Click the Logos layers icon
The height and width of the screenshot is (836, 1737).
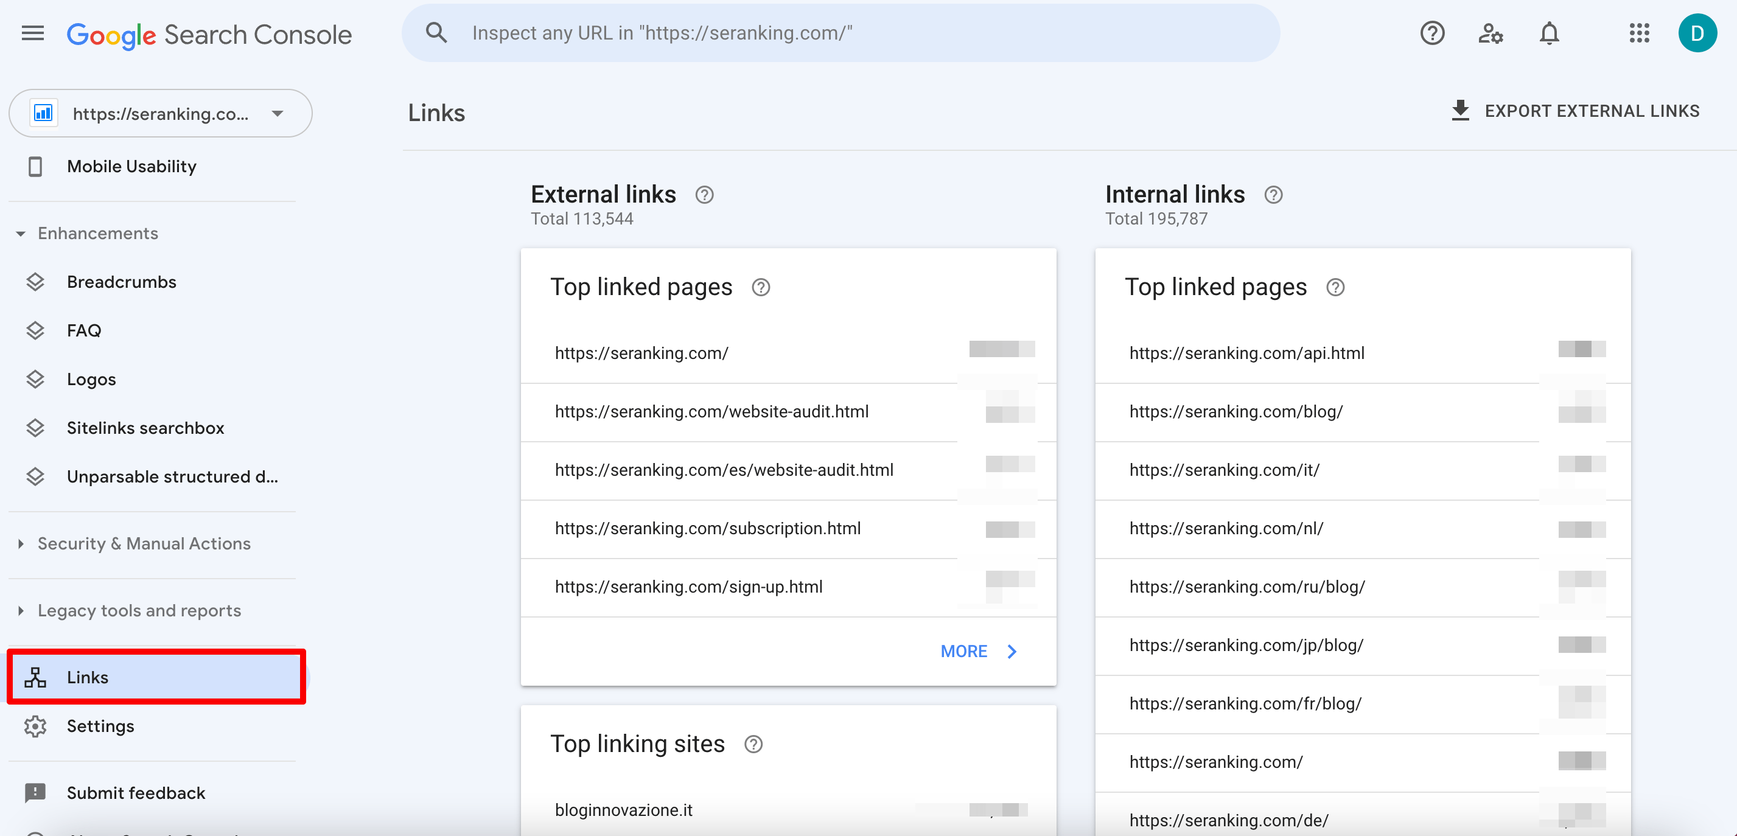[x=35, y=380]
